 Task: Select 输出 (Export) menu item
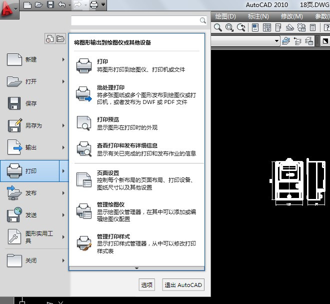point(34,147)
